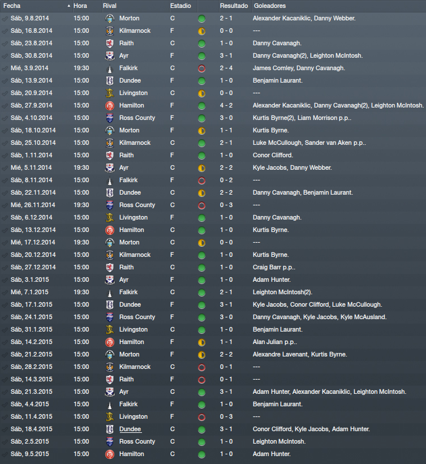Select the 2 - 4 result against Falkirk
426x464 pixels.
click(226, 68)
